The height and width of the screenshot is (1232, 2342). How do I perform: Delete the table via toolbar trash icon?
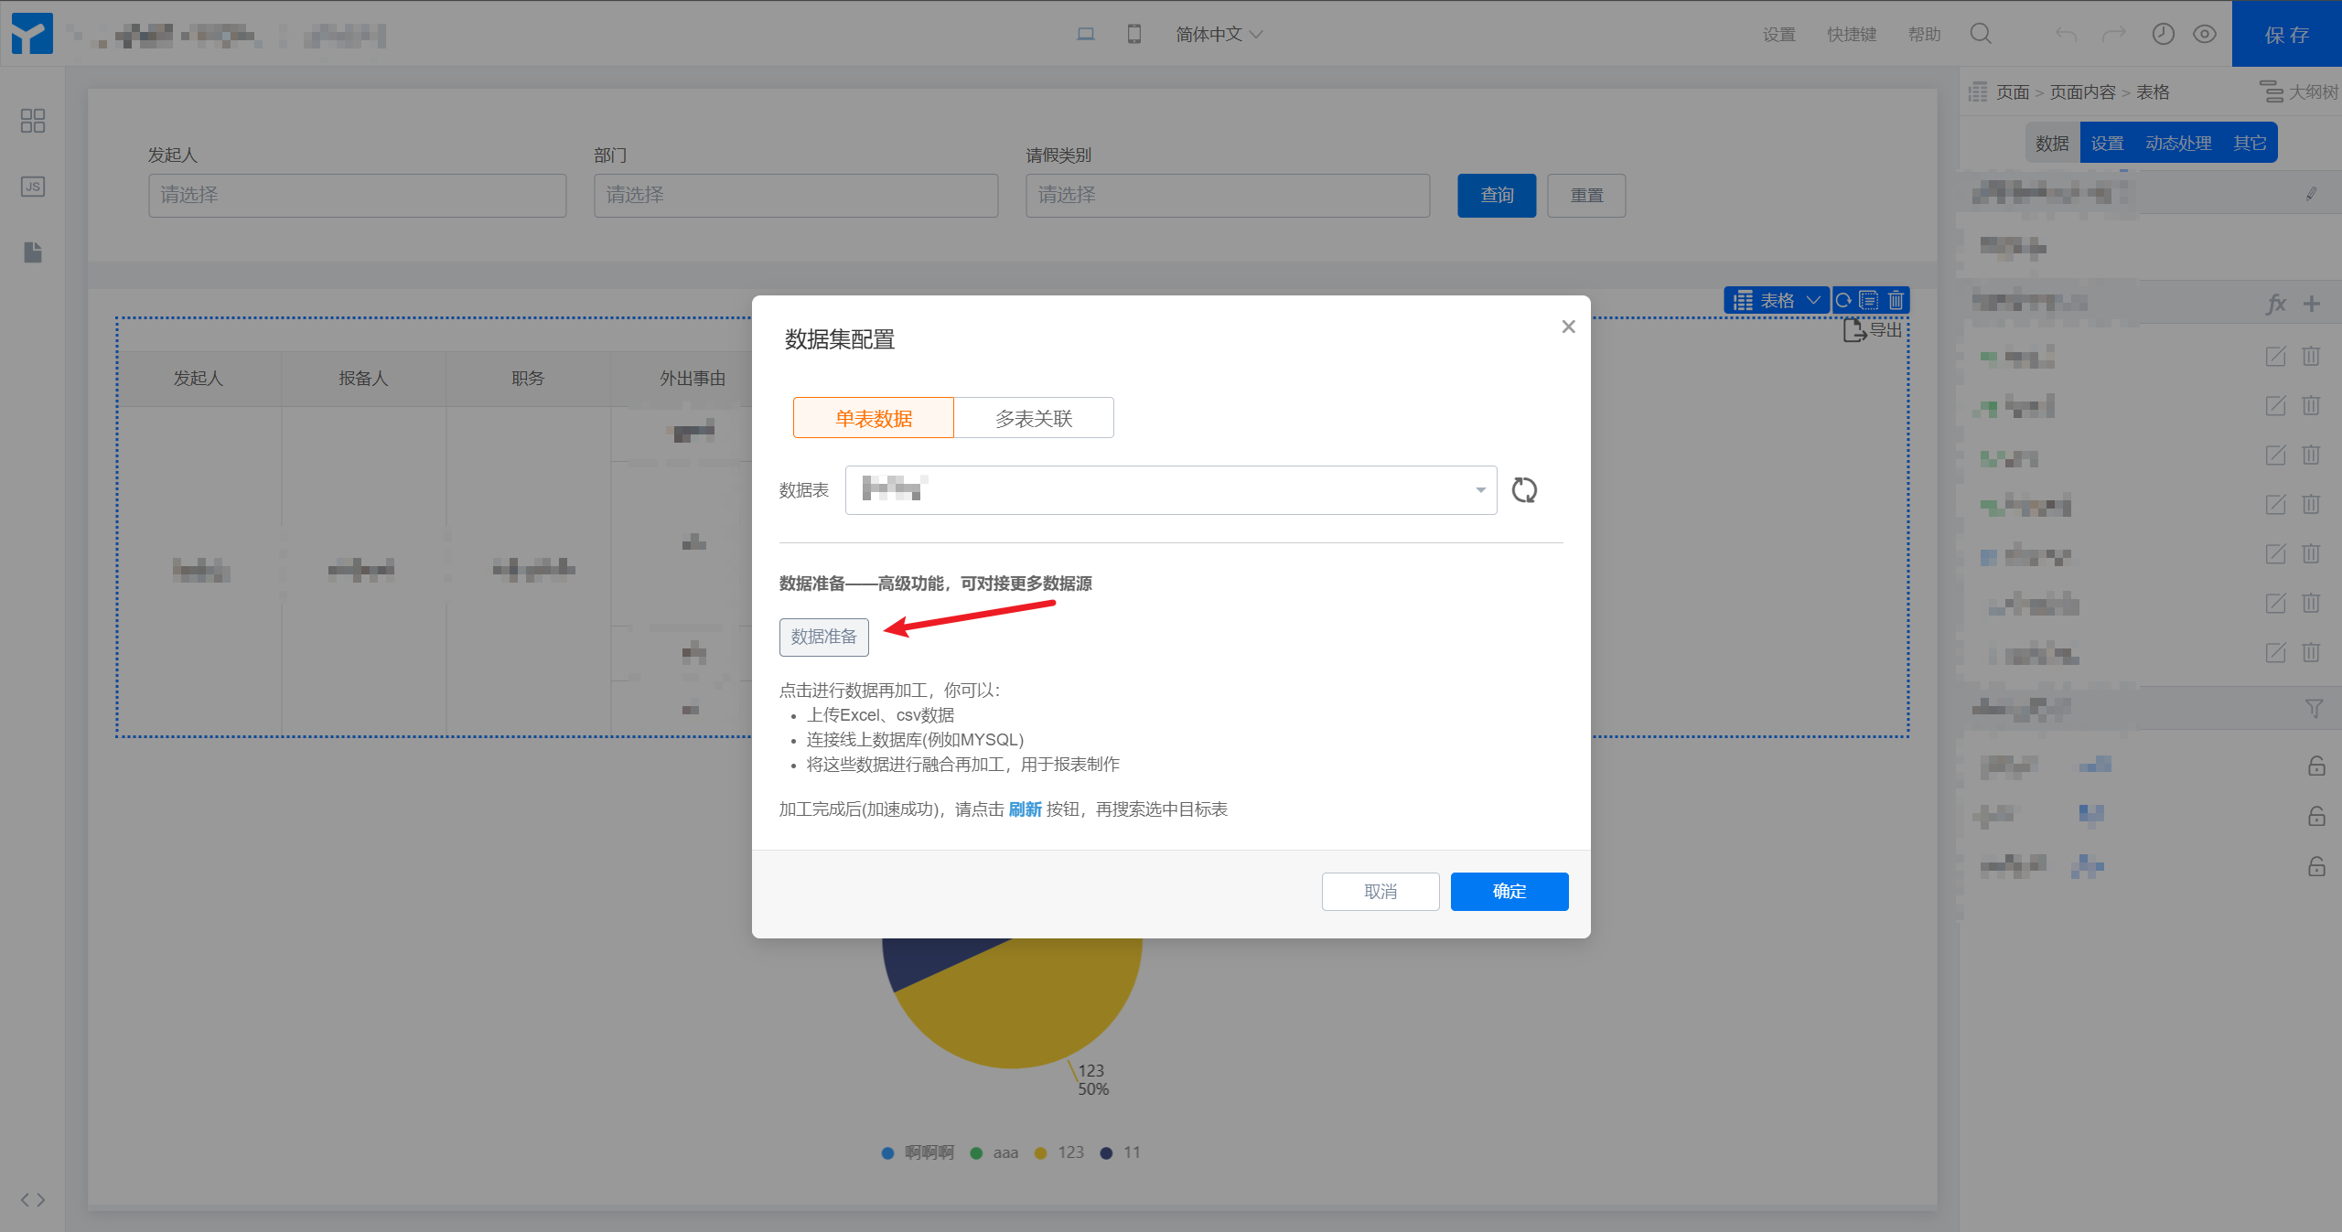click(1896, 300)
